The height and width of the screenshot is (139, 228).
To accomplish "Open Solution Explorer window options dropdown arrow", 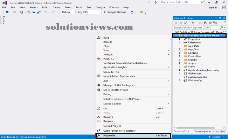I will [216, 18].
